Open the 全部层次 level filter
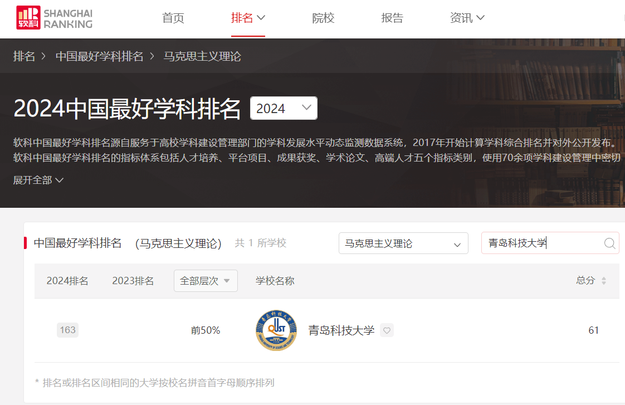The height and width of the screenshot is (405, 625). pyautogui.click(x=205, y=281)
